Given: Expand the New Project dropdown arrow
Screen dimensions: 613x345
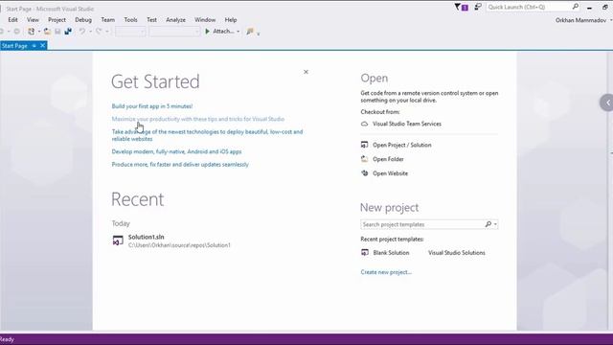Looking at the screenshot, I should coord(38,32).
